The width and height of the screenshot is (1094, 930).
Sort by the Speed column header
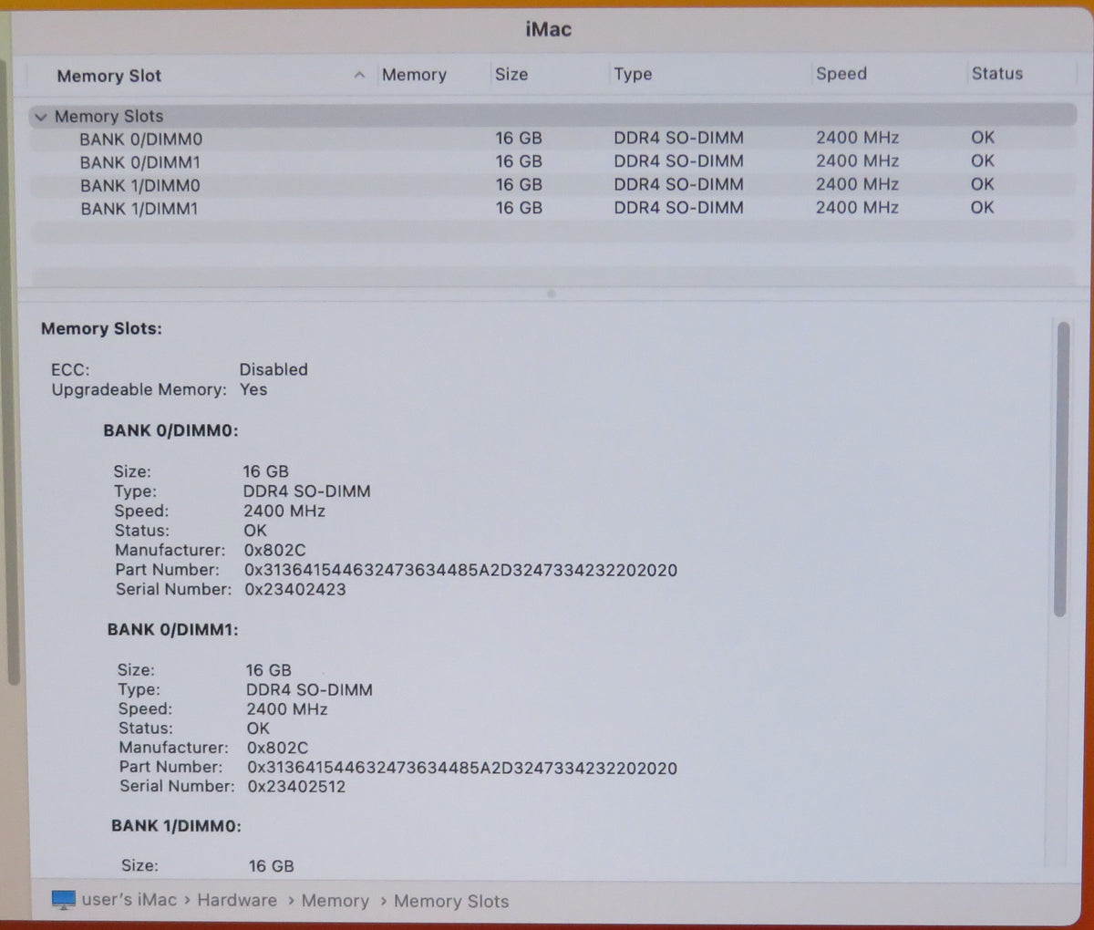[841, 74]
